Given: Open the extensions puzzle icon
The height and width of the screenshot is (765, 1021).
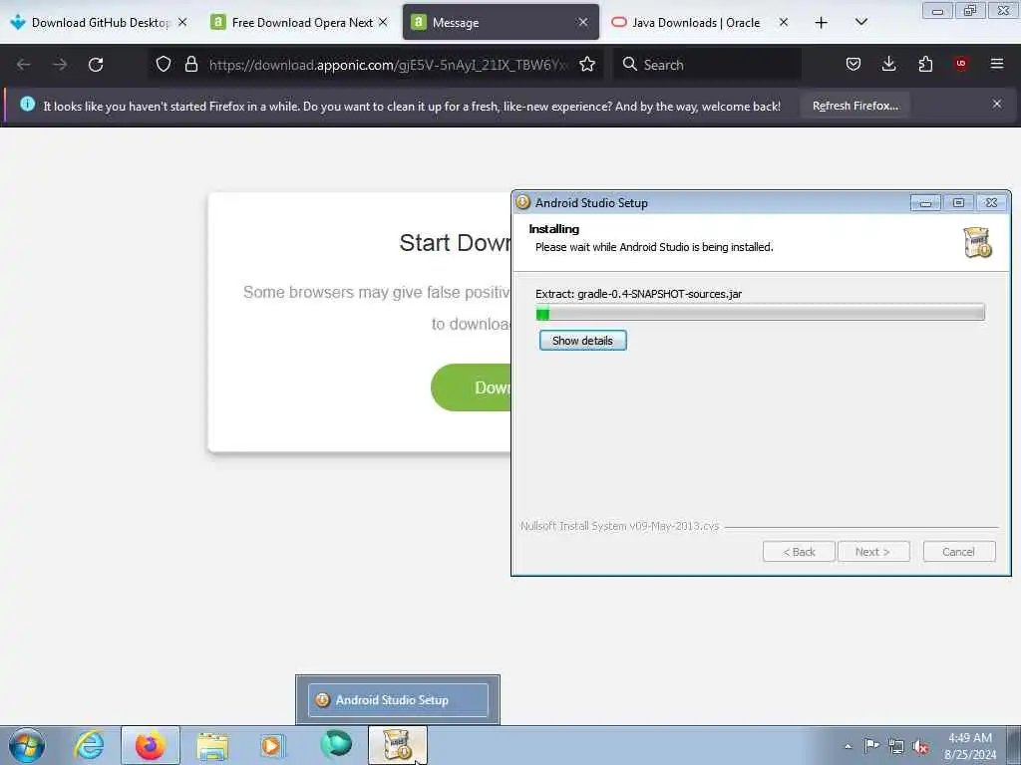Looking at the screenshot, I should tap(925, 64).
